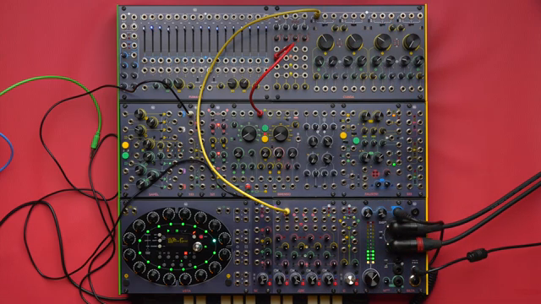Grab the large master volume knob below LED meter
This screenshot has width=541, height=304.
point(371,278)
